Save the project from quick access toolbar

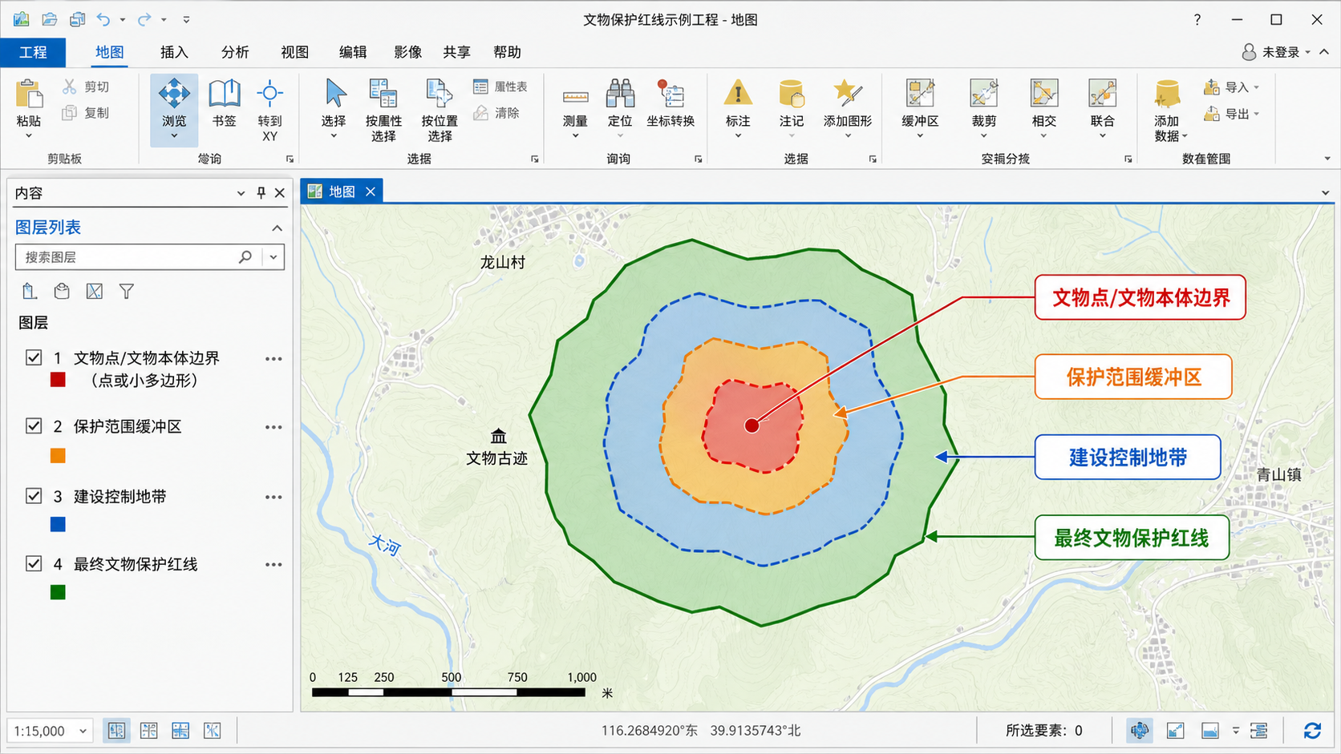point(76,19)
